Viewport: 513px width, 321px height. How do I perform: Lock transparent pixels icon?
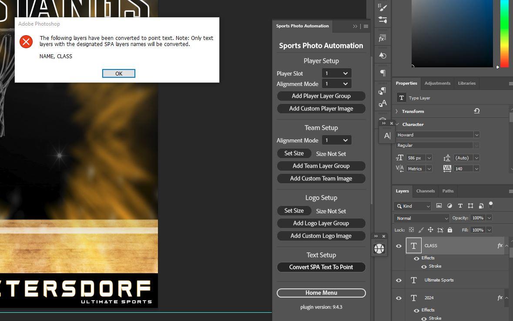[x=411, y=230]
